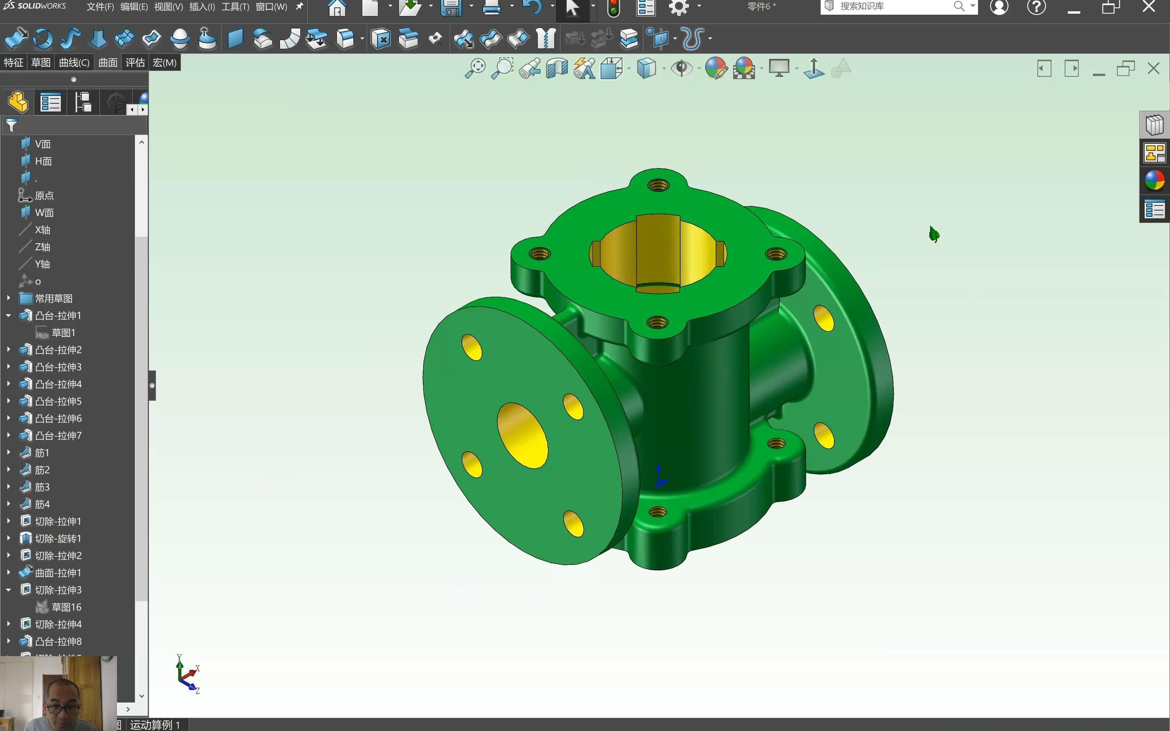Screen dimensions: 1170x731
Task: Select the Cut With Surface tool
Action: (629, 39)
